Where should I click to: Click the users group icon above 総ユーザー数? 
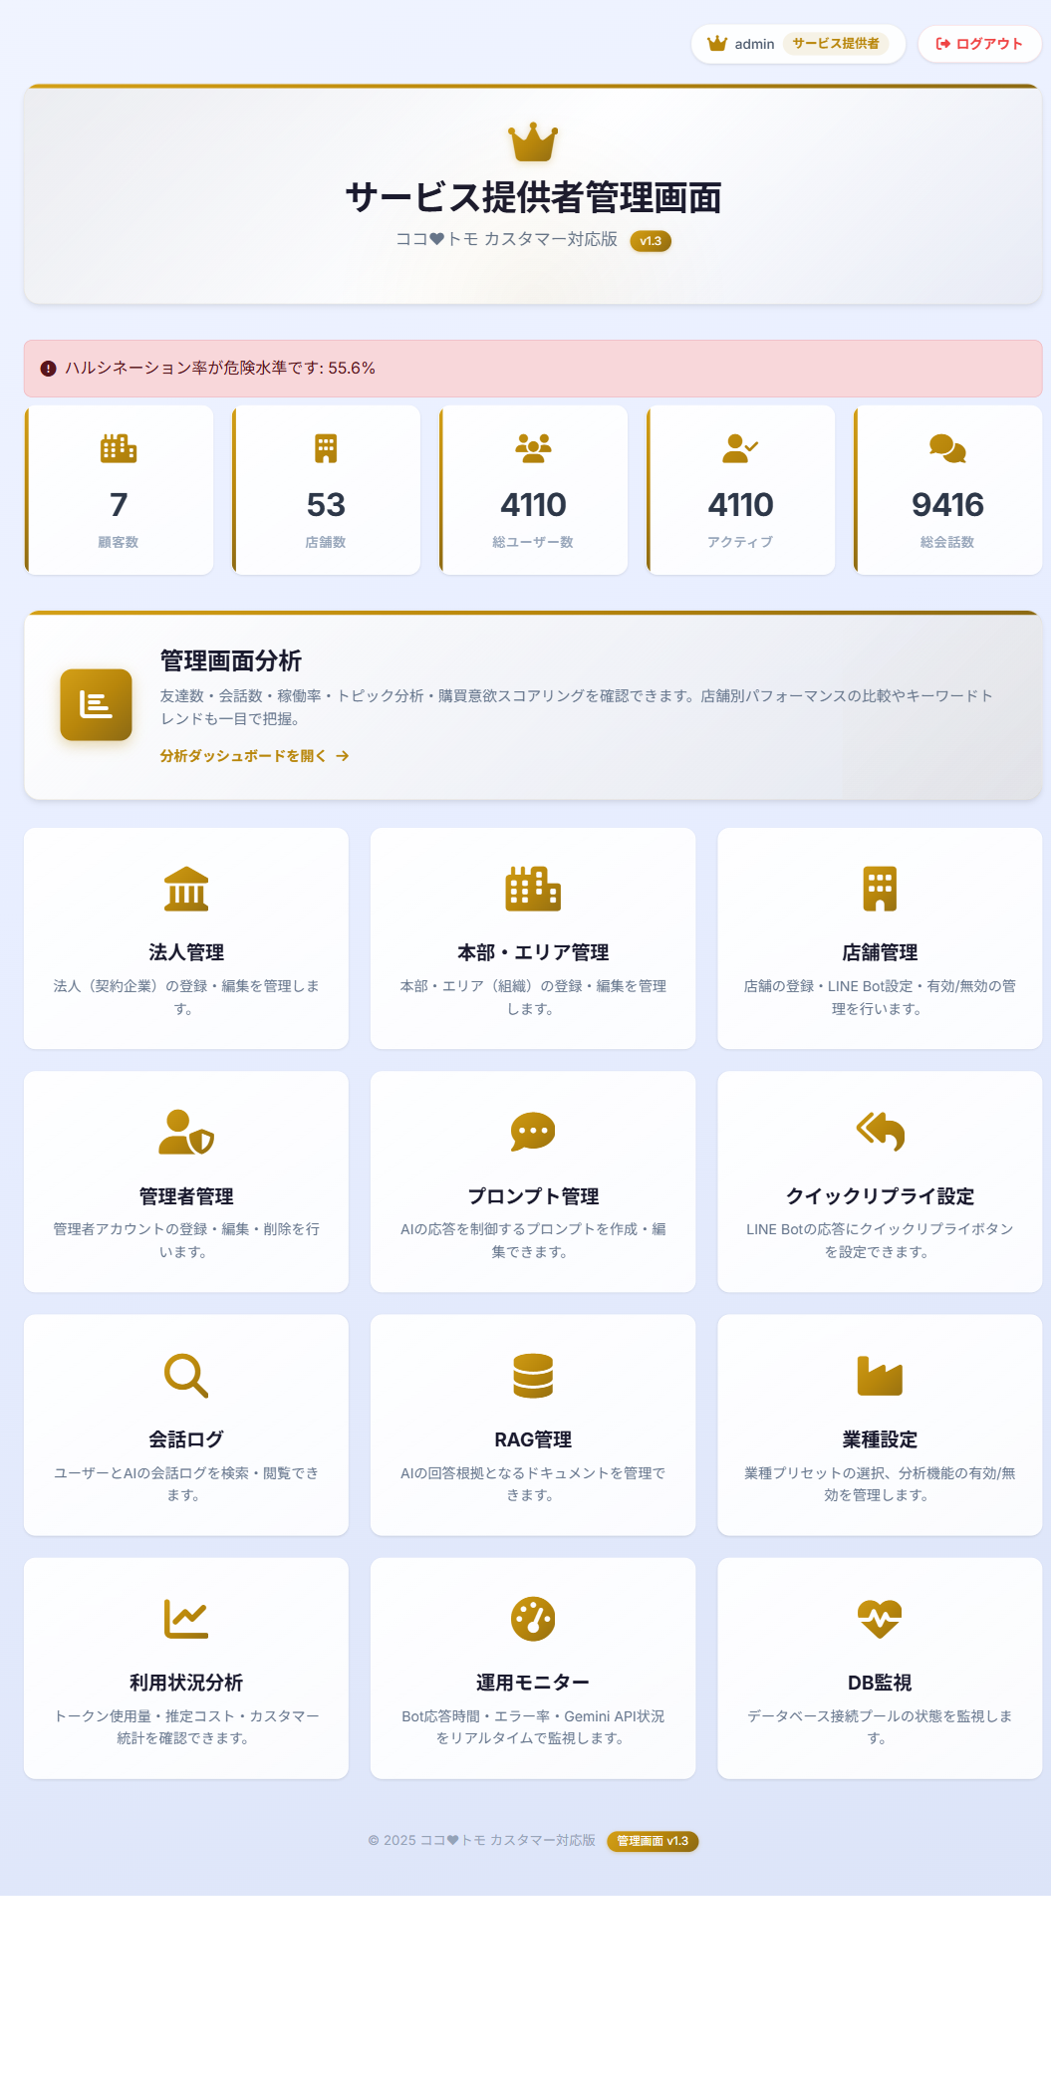pyautogui.click(x=533, y=448)
